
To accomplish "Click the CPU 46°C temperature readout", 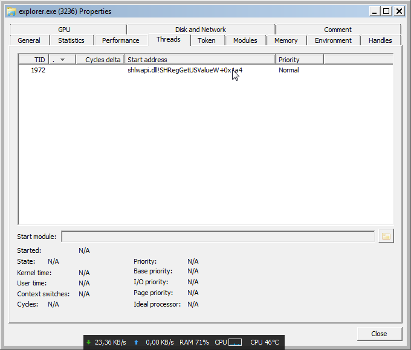I will coord(265,342).
